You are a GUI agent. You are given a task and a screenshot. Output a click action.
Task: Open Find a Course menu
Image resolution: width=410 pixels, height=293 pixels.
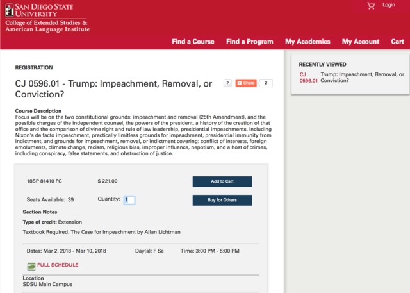tap(193, 42)
